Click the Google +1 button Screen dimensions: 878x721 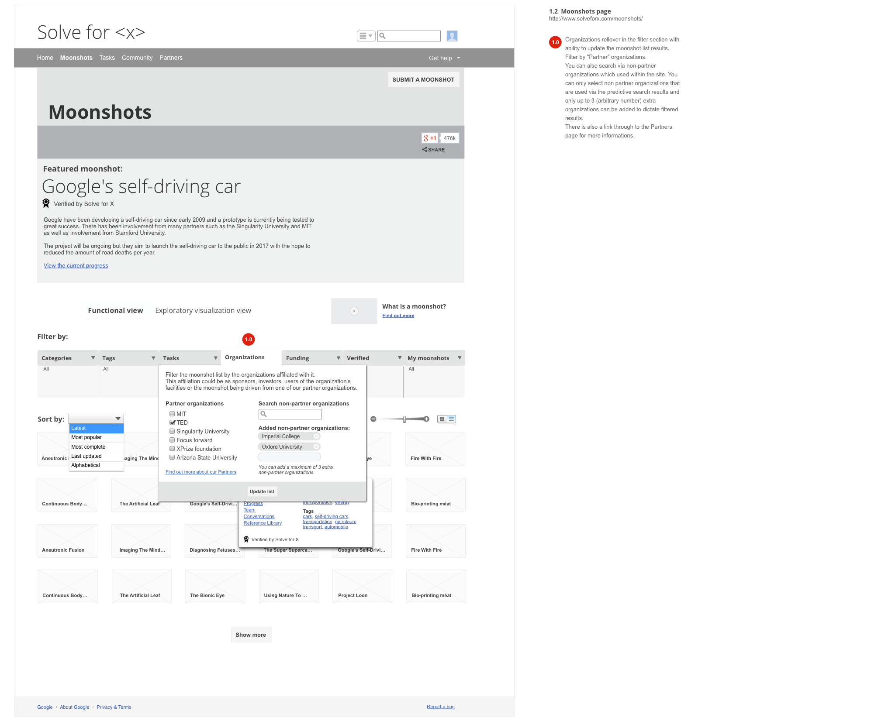[x=430, y=138]
